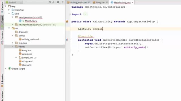The height and width of the screenshot is (101, 181).
Task: Select Array.xml in values folder
Action: [27, 50]
